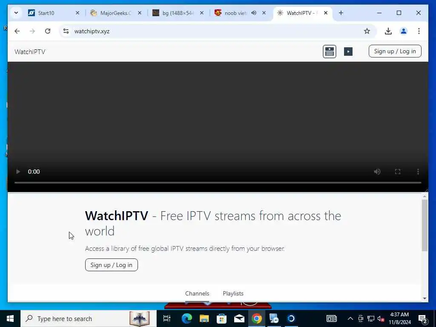This screenshot has height=327, width=436.
Task: Close the bg image tab
Action: coord(202,13)
